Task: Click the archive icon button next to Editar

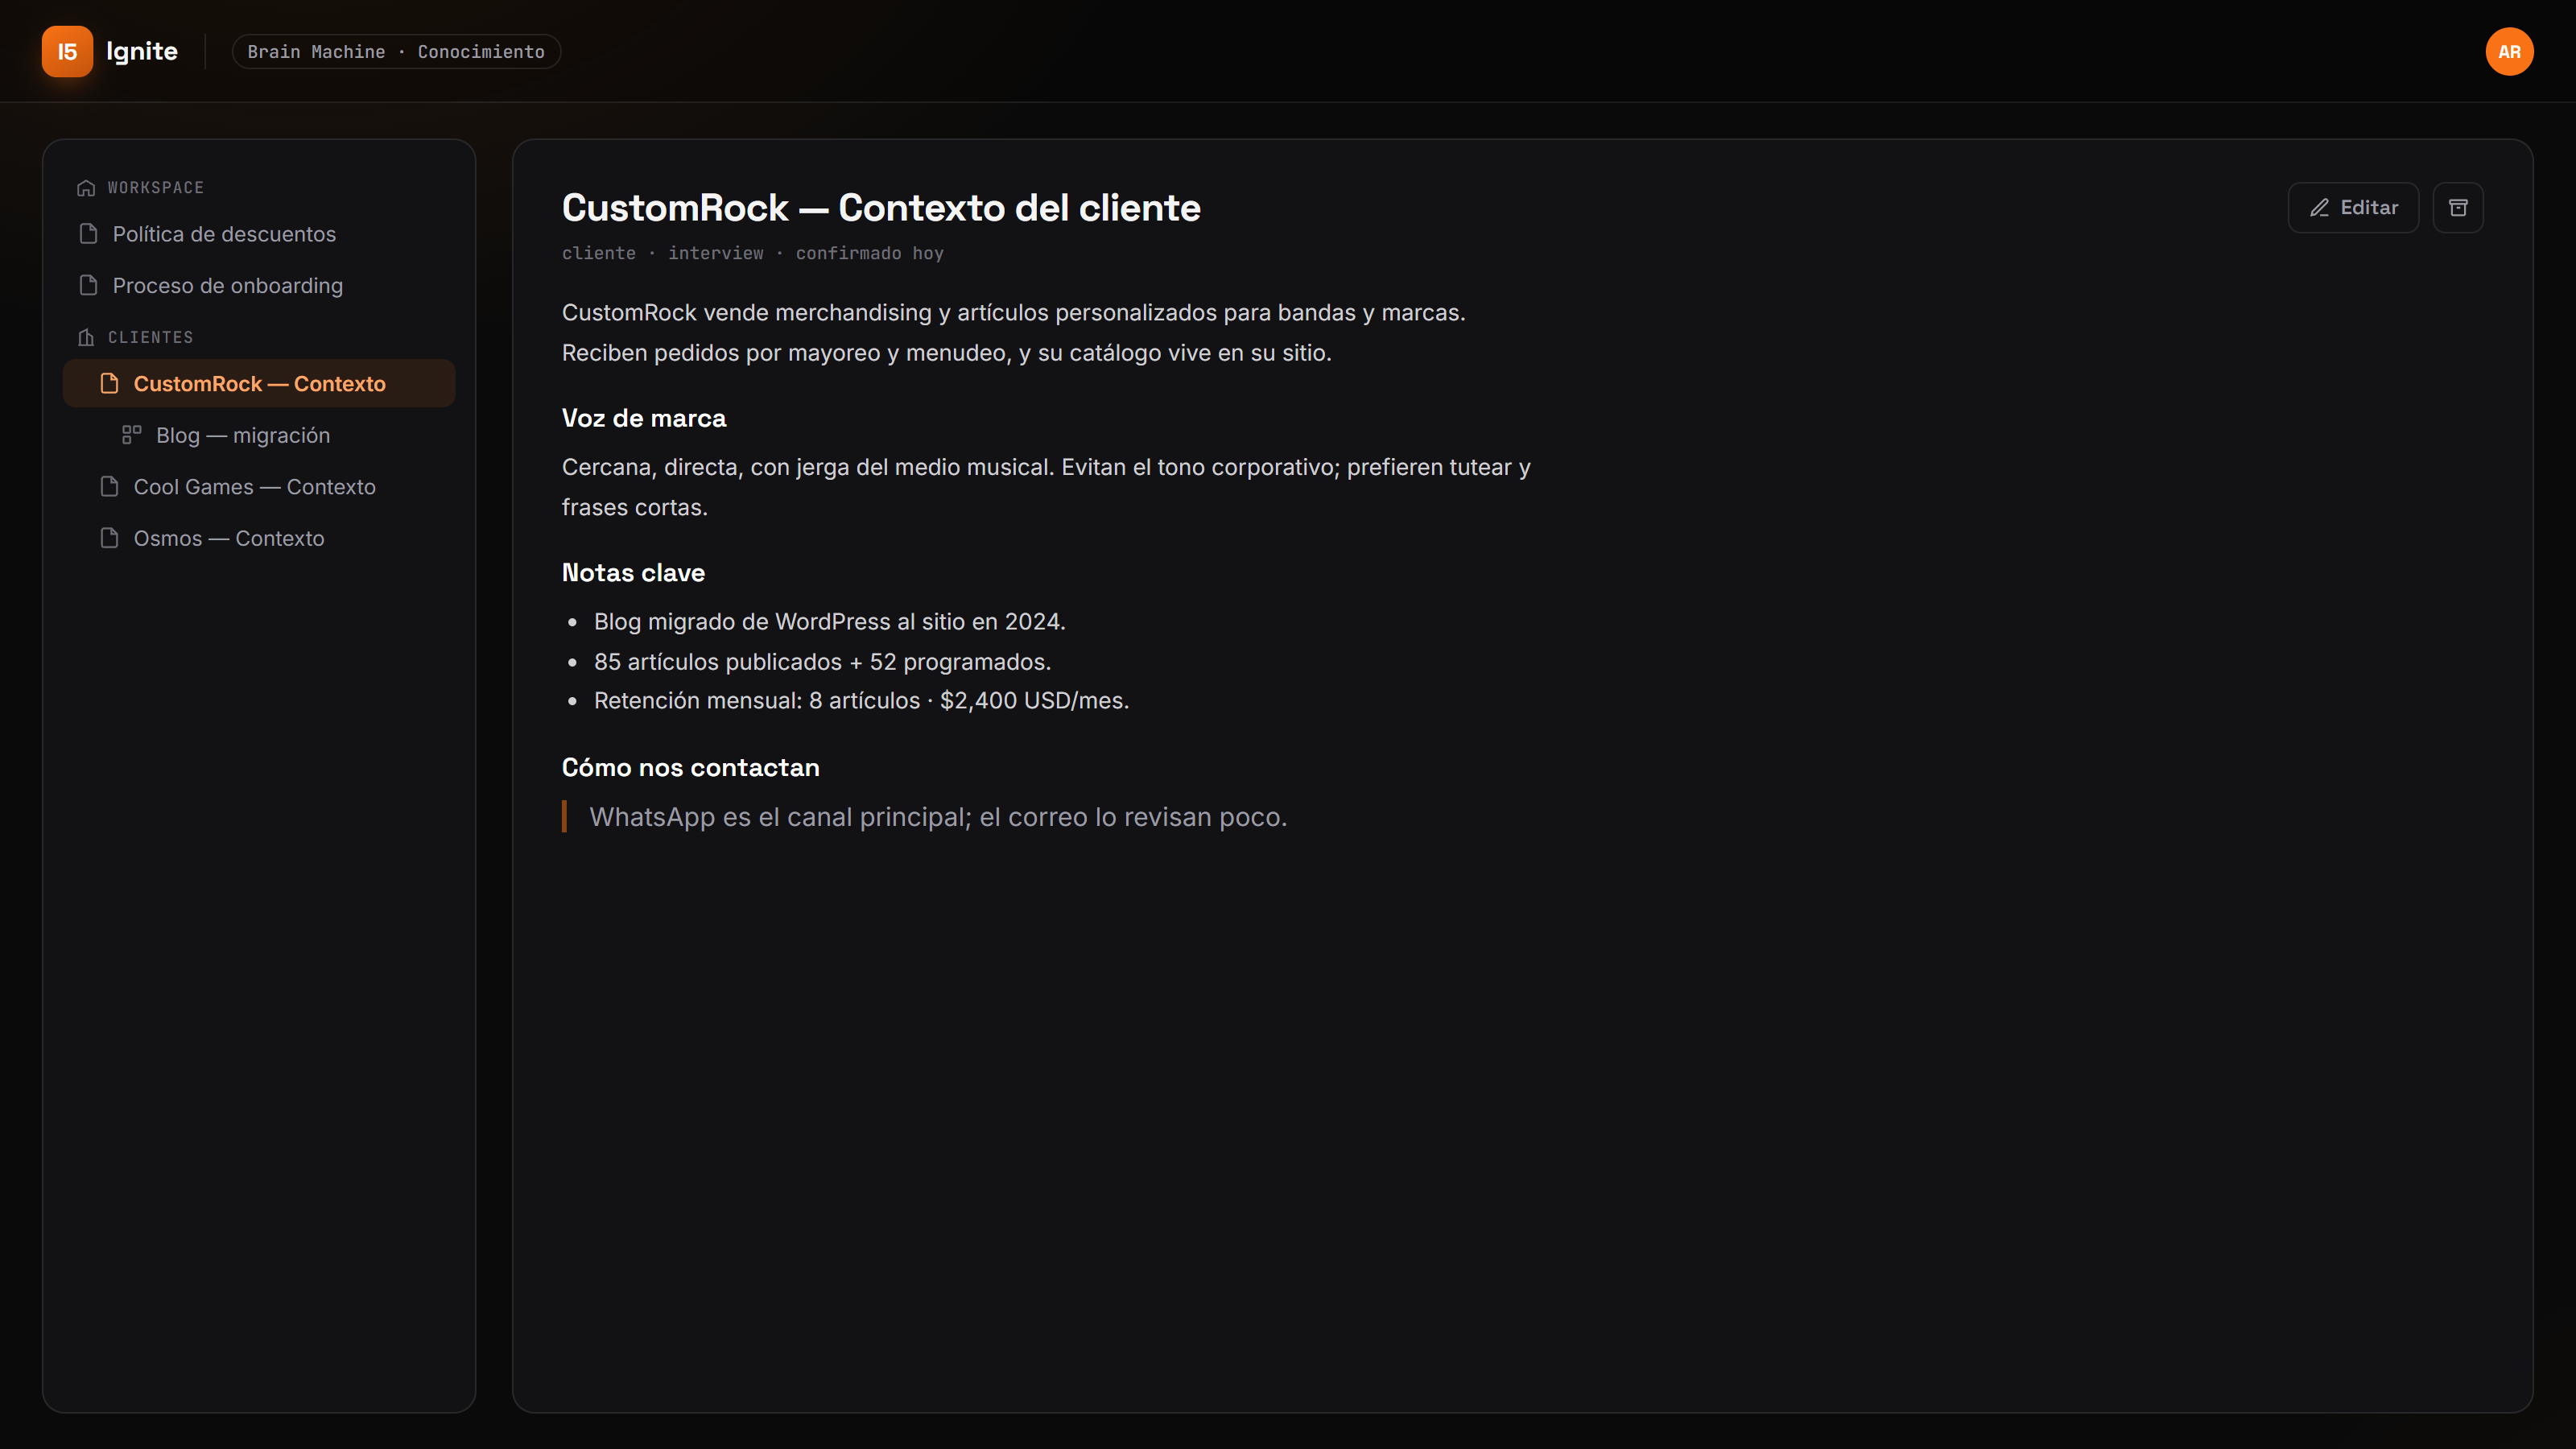Action: click(2458, 207)
